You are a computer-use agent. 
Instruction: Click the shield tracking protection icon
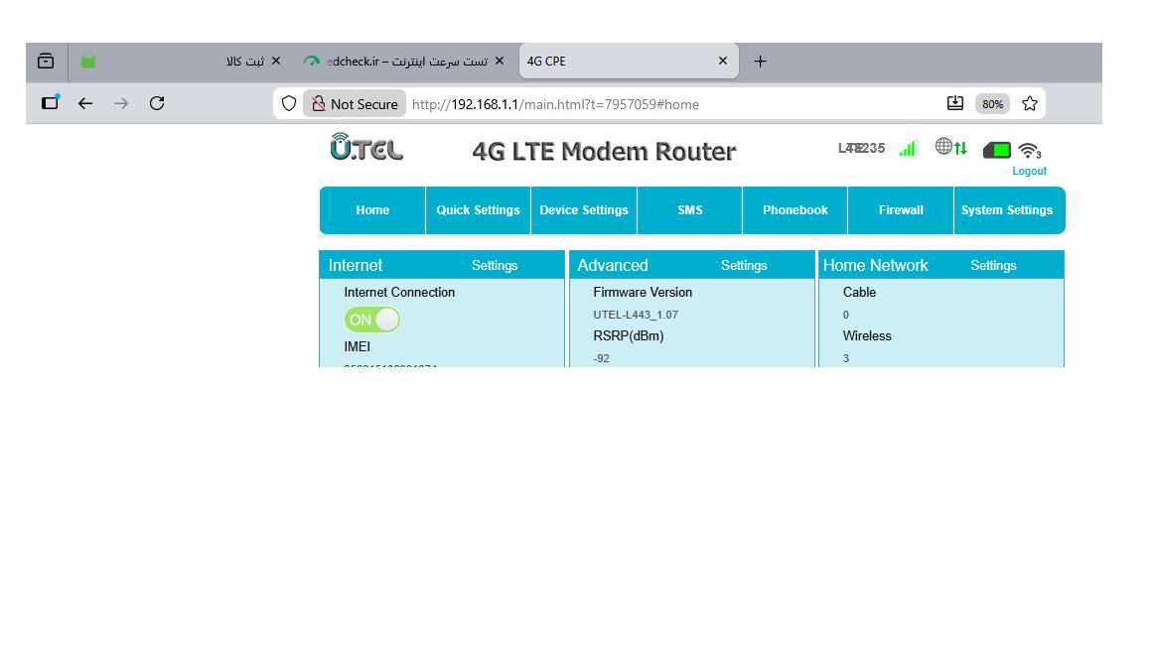[x=289, y=103]
